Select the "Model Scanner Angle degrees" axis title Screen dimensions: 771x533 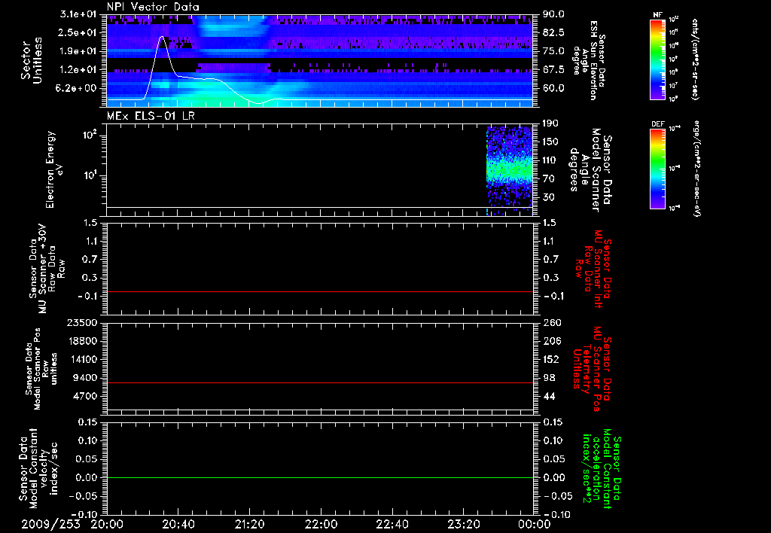point(592,171)
